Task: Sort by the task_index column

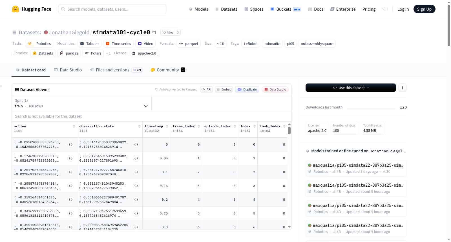Action: click(x=284, y=126)
